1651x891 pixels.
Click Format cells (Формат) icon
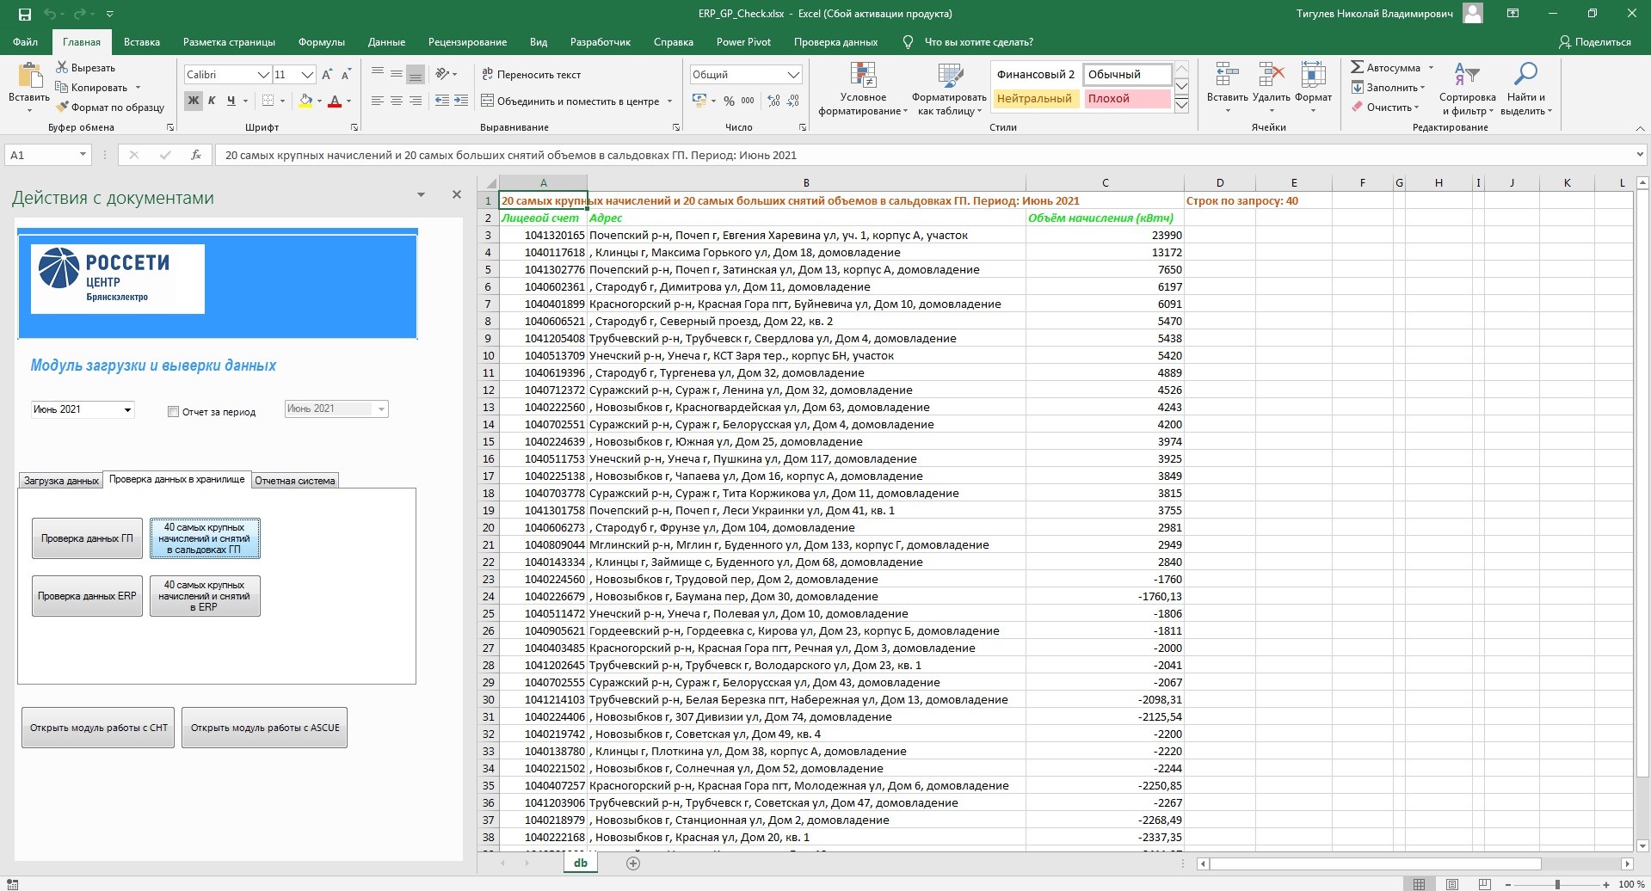(1313, 76)
